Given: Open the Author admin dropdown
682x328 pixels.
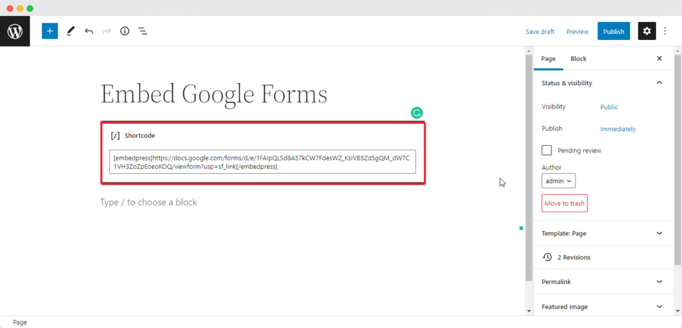Looking at the screenshot, I should point(559,181).
